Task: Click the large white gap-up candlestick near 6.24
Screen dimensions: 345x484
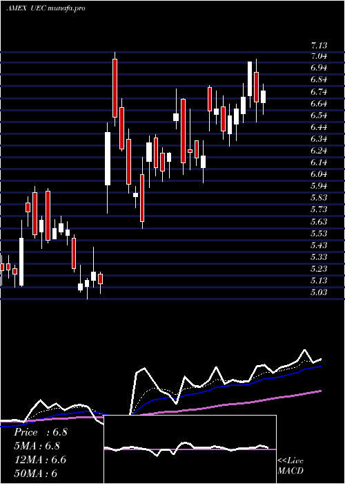Action: 108,158
